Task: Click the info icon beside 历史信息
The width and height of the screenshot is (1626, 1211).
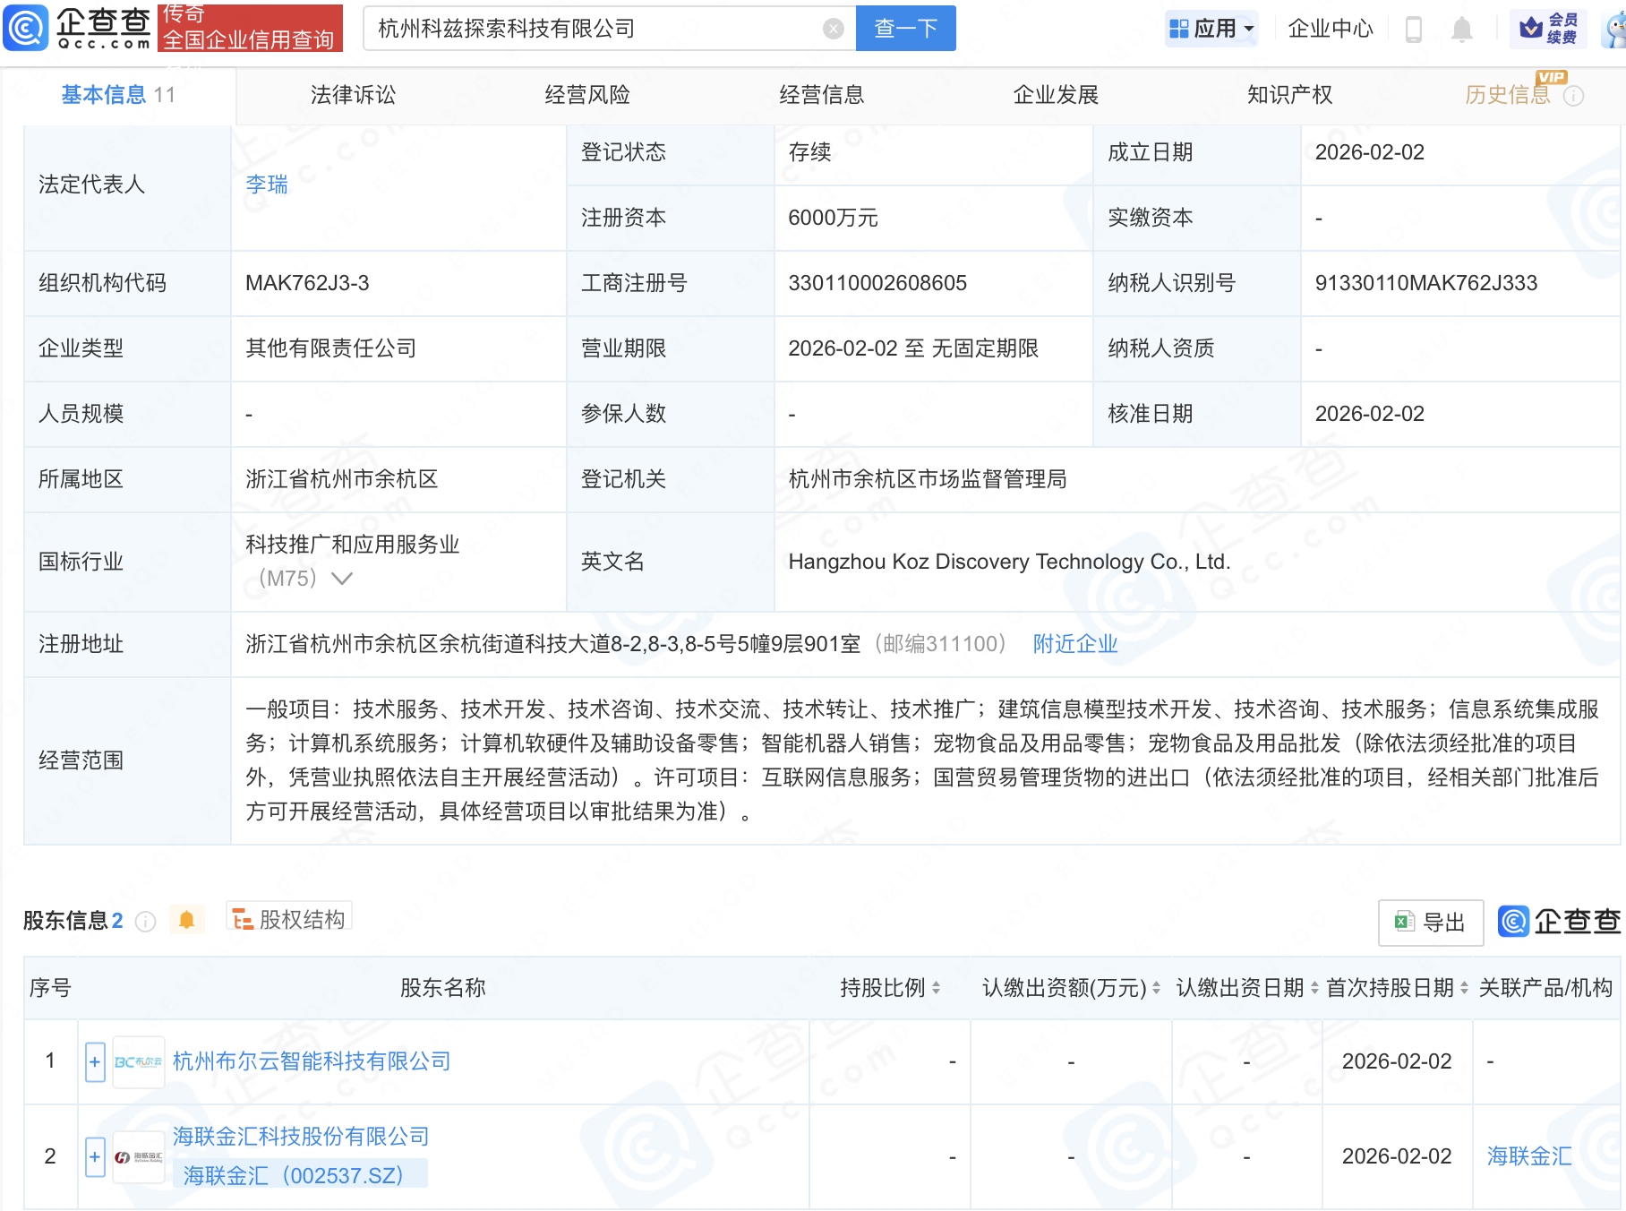Action: 1573,96
